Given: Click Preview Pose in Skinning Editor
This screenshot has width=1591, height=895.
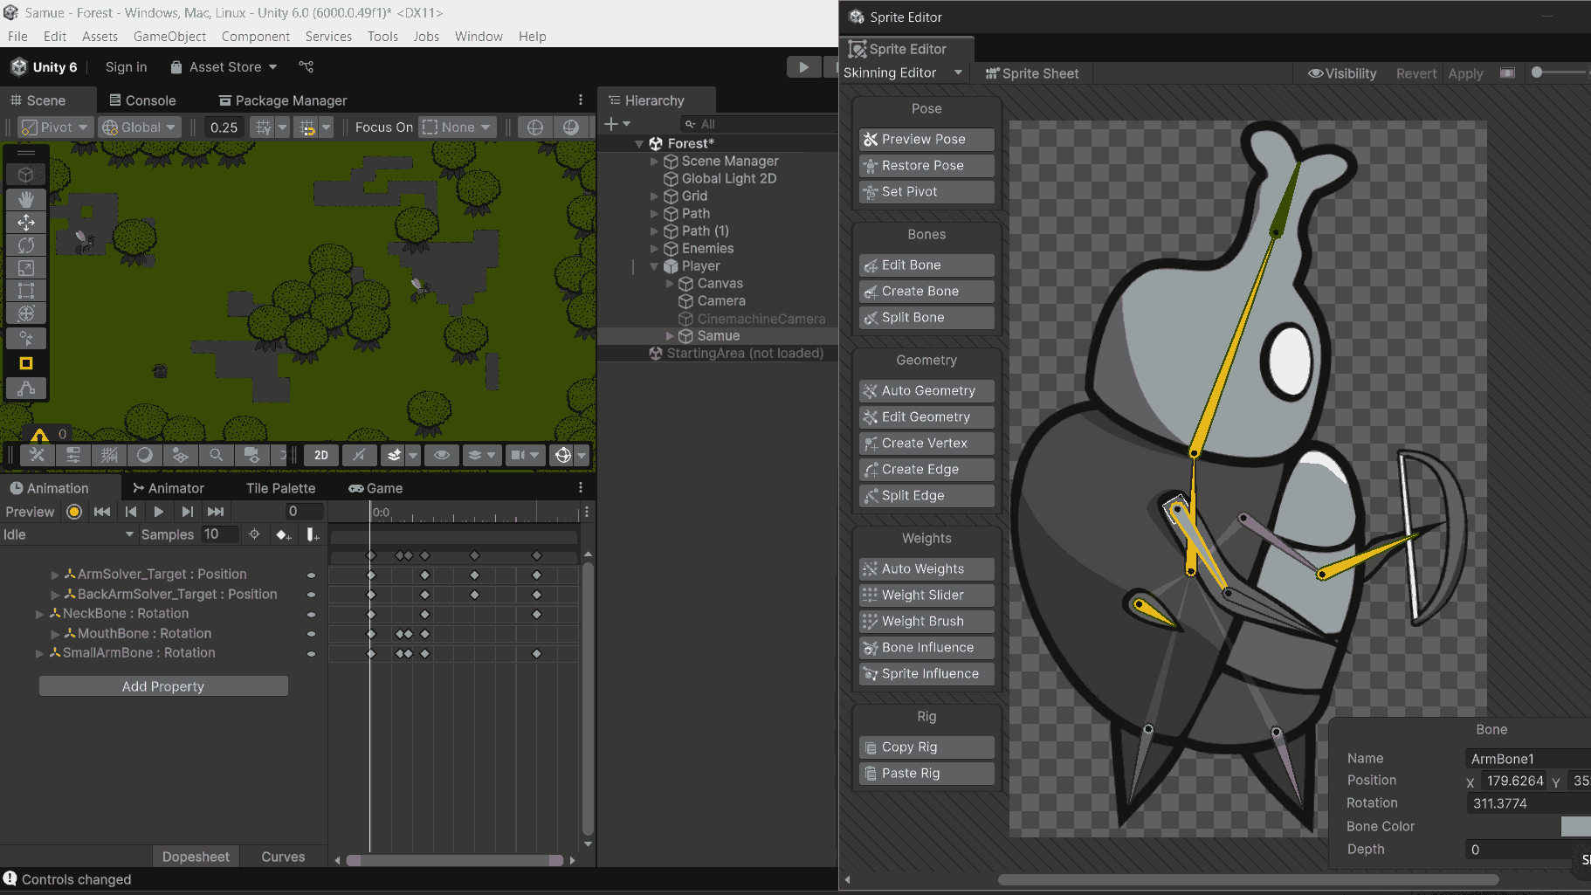Looking at the screenshot, I should (x=926, y=139).
